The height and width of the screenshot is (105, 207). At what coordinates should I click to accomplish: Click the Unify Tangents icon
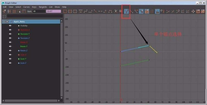[x=131, y=11]
